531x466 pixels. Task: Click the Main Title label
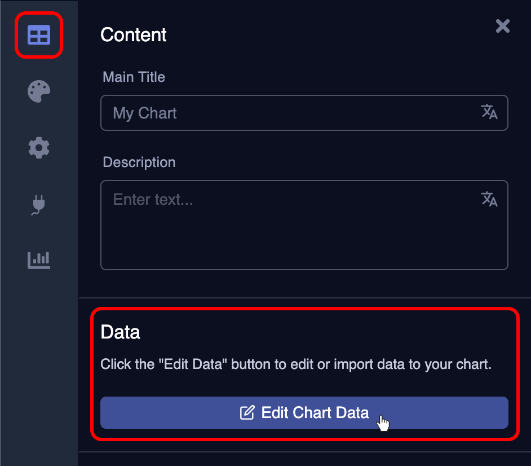(134, 77)
